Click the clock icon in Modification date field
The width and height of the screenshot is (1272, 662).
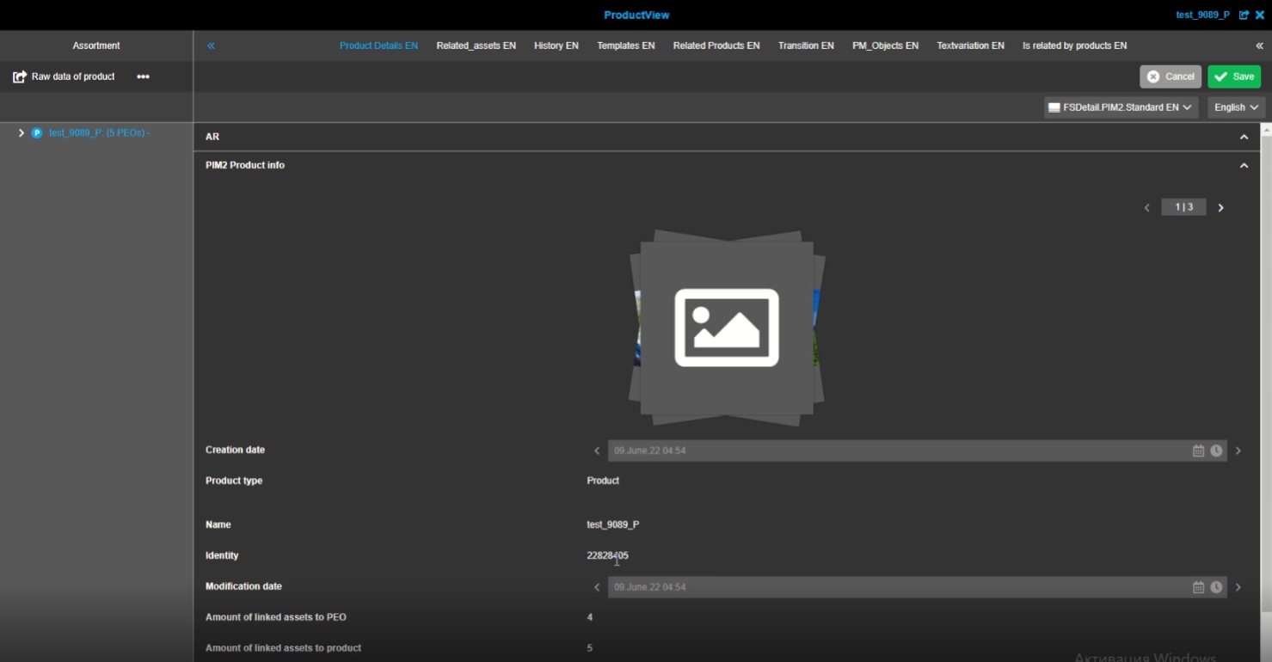[1216, 587]
